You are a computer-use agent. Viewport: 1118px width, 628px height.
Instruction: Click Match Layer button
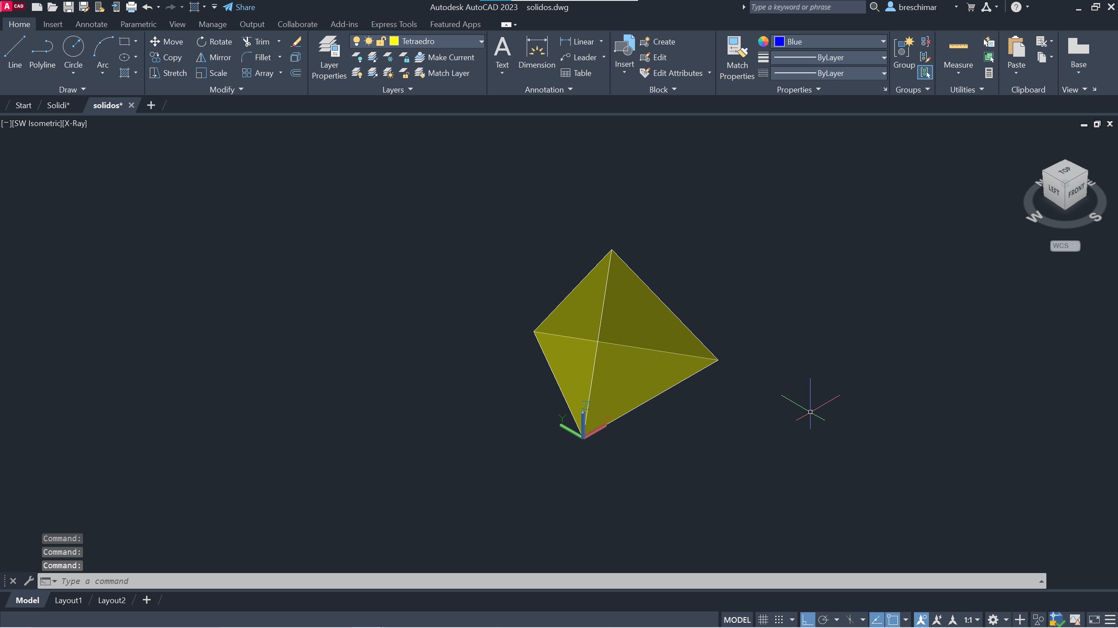(x=442, y=73)
